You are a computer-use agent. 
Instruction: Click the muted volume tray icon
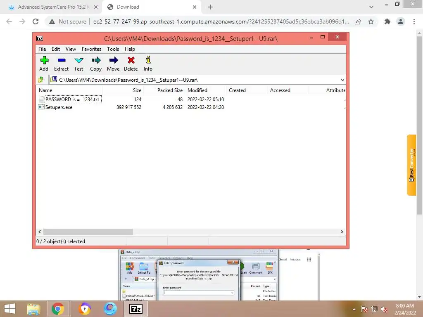384,309
